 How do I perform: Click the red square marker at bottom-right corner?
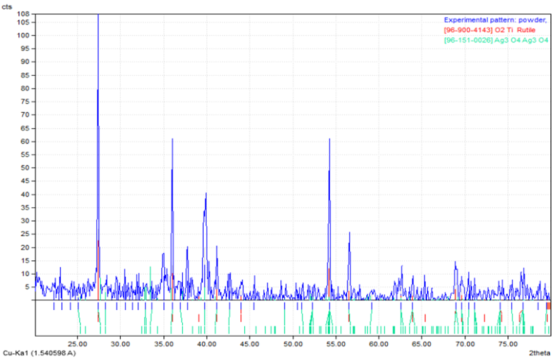[548, 306]
